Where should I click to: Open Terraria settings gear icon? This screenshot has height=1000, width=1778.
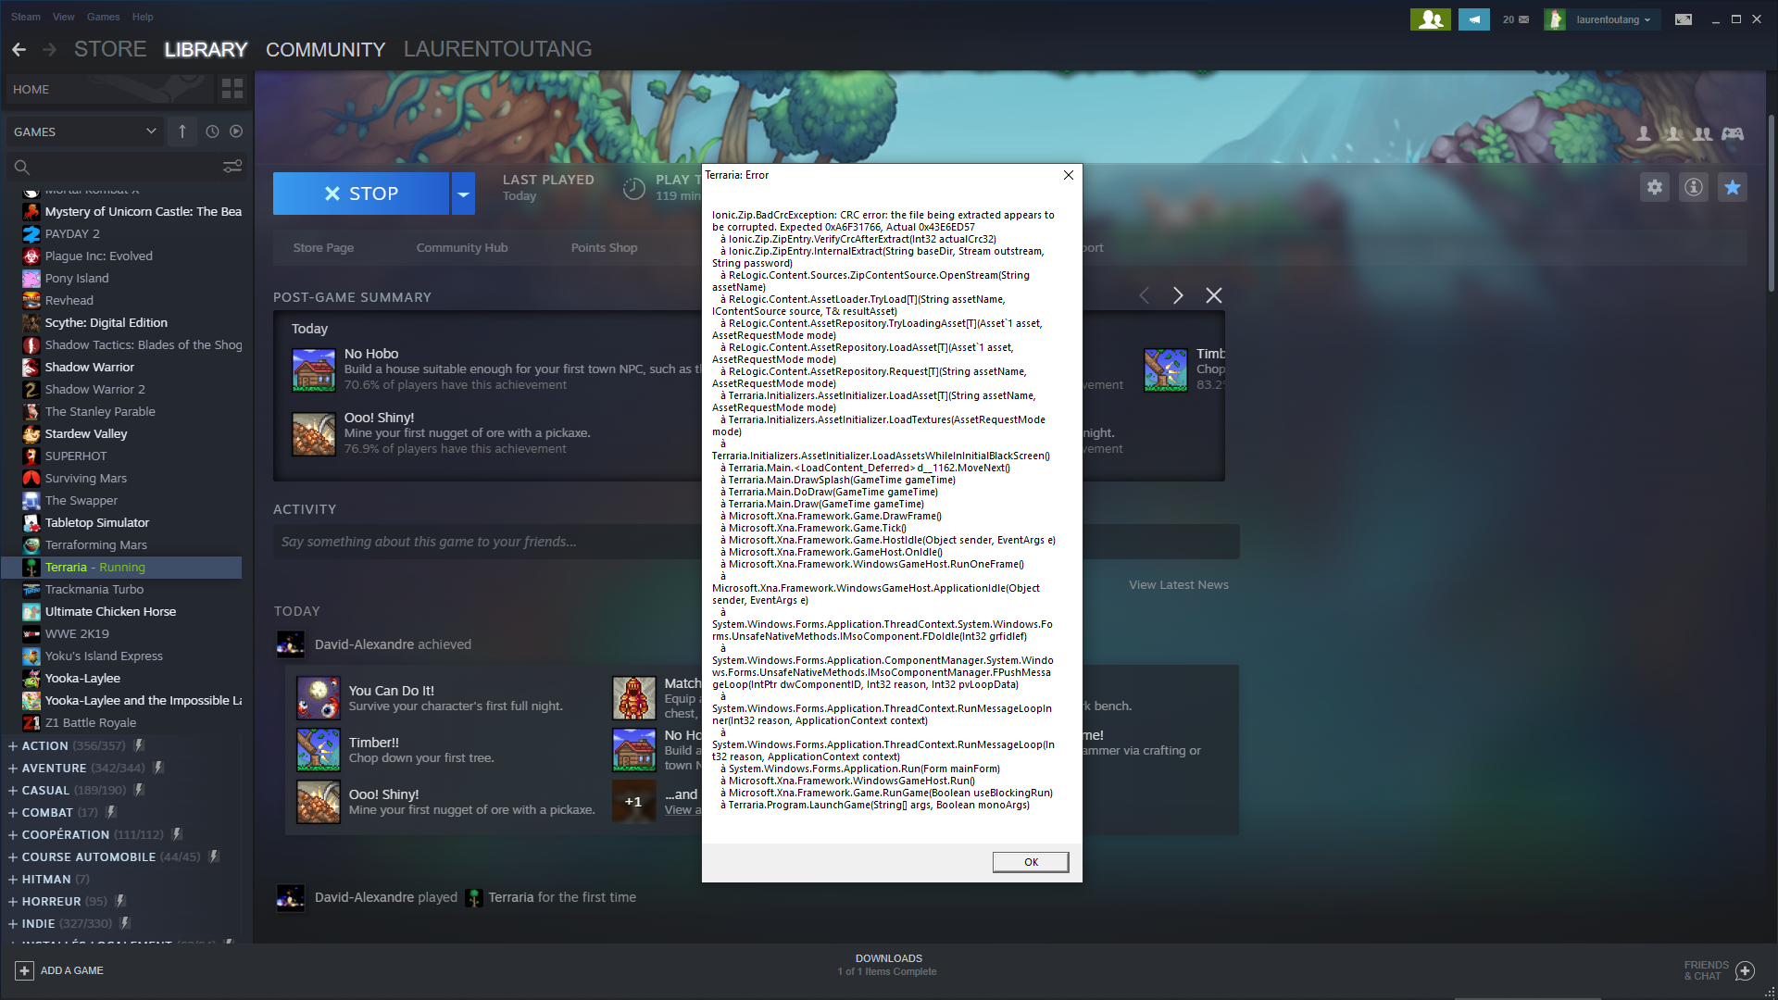[x=1655, y=188]
